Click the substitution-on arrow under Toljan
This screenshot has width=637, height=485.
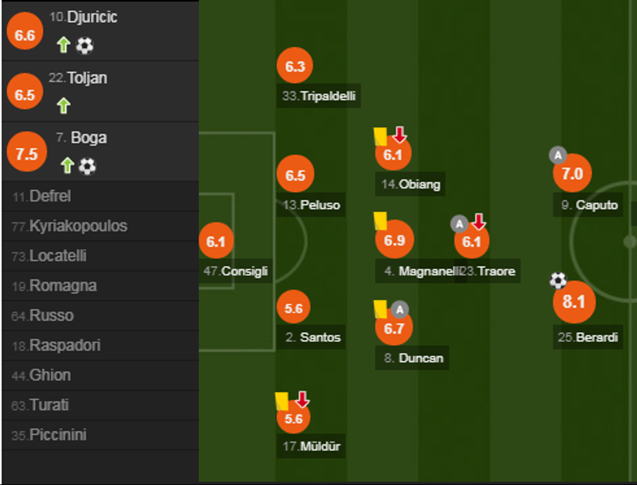[x=63, y=105]
